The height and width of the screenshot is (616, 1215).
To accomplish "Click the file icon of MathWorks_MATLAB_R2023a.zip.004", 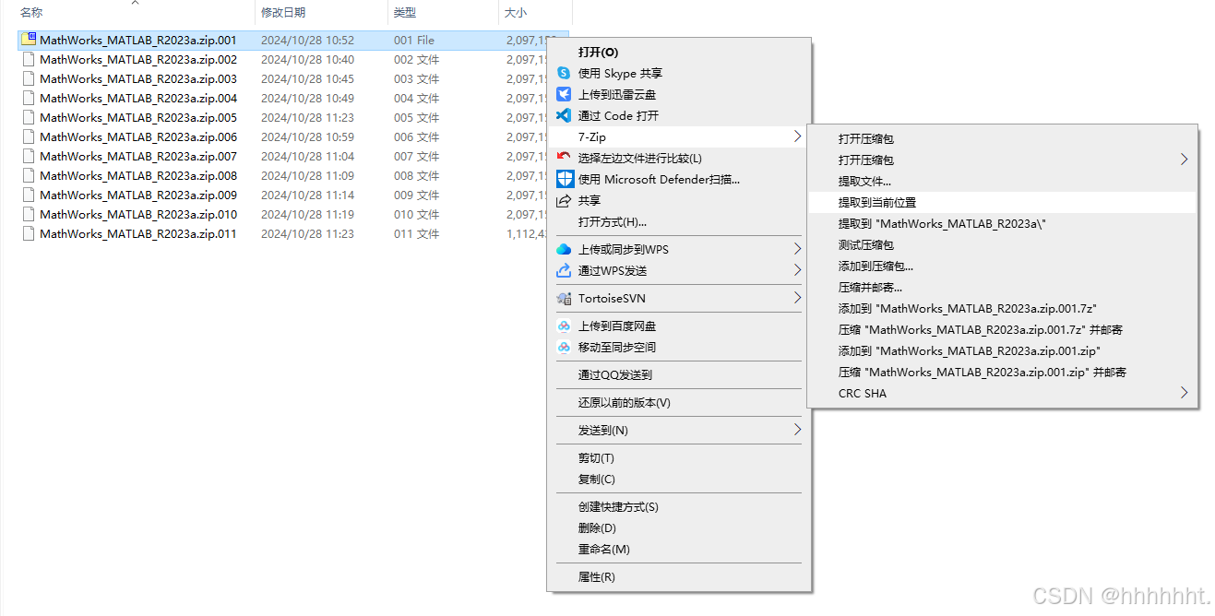I will 29,98.
